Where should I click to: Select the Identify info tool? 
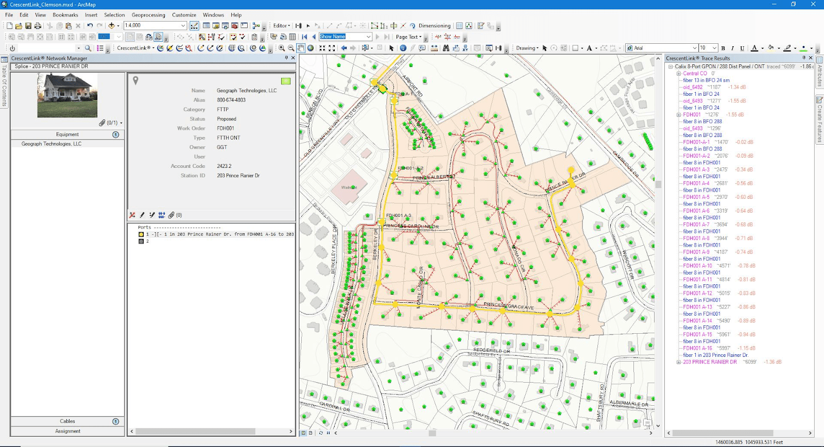pyautogui.click(x=403, y=48)
